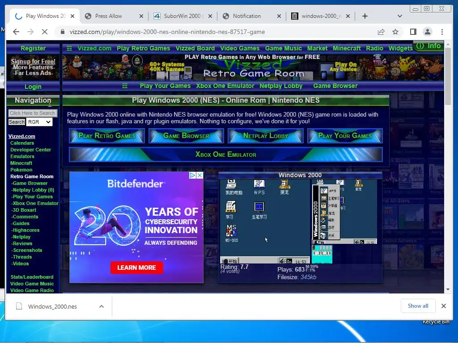Click the scrollbar down arrow
The width and height of the screenshot is (458, 343).
tap(448, 289)
